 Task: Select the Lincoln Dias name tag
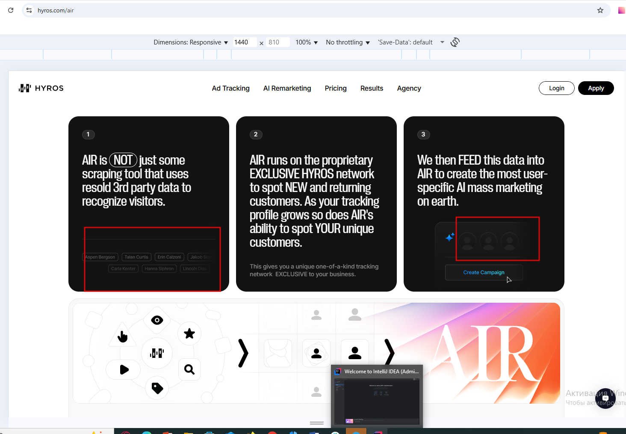coord(195,269)
